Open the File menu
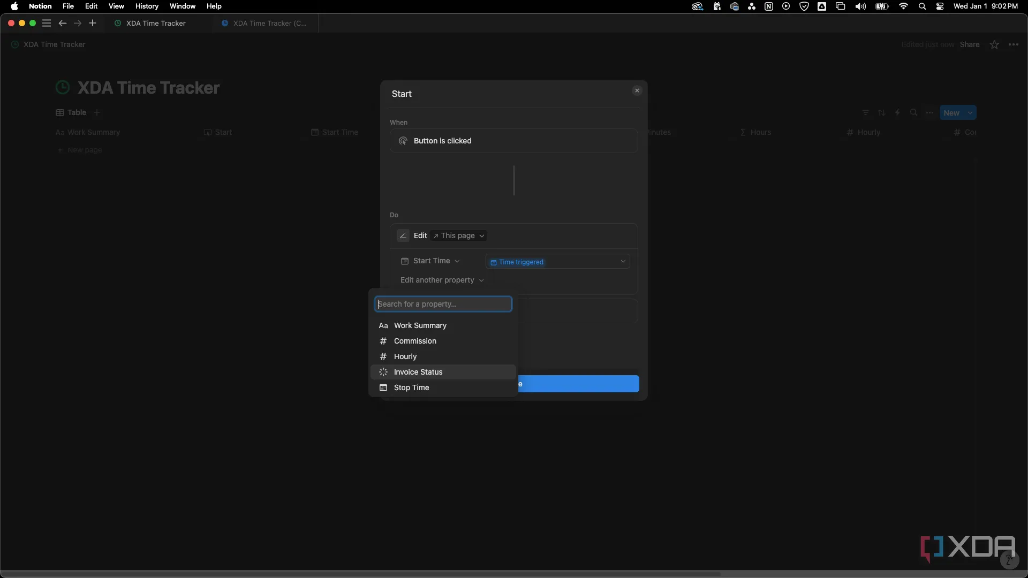 click(x=68, y=6)
